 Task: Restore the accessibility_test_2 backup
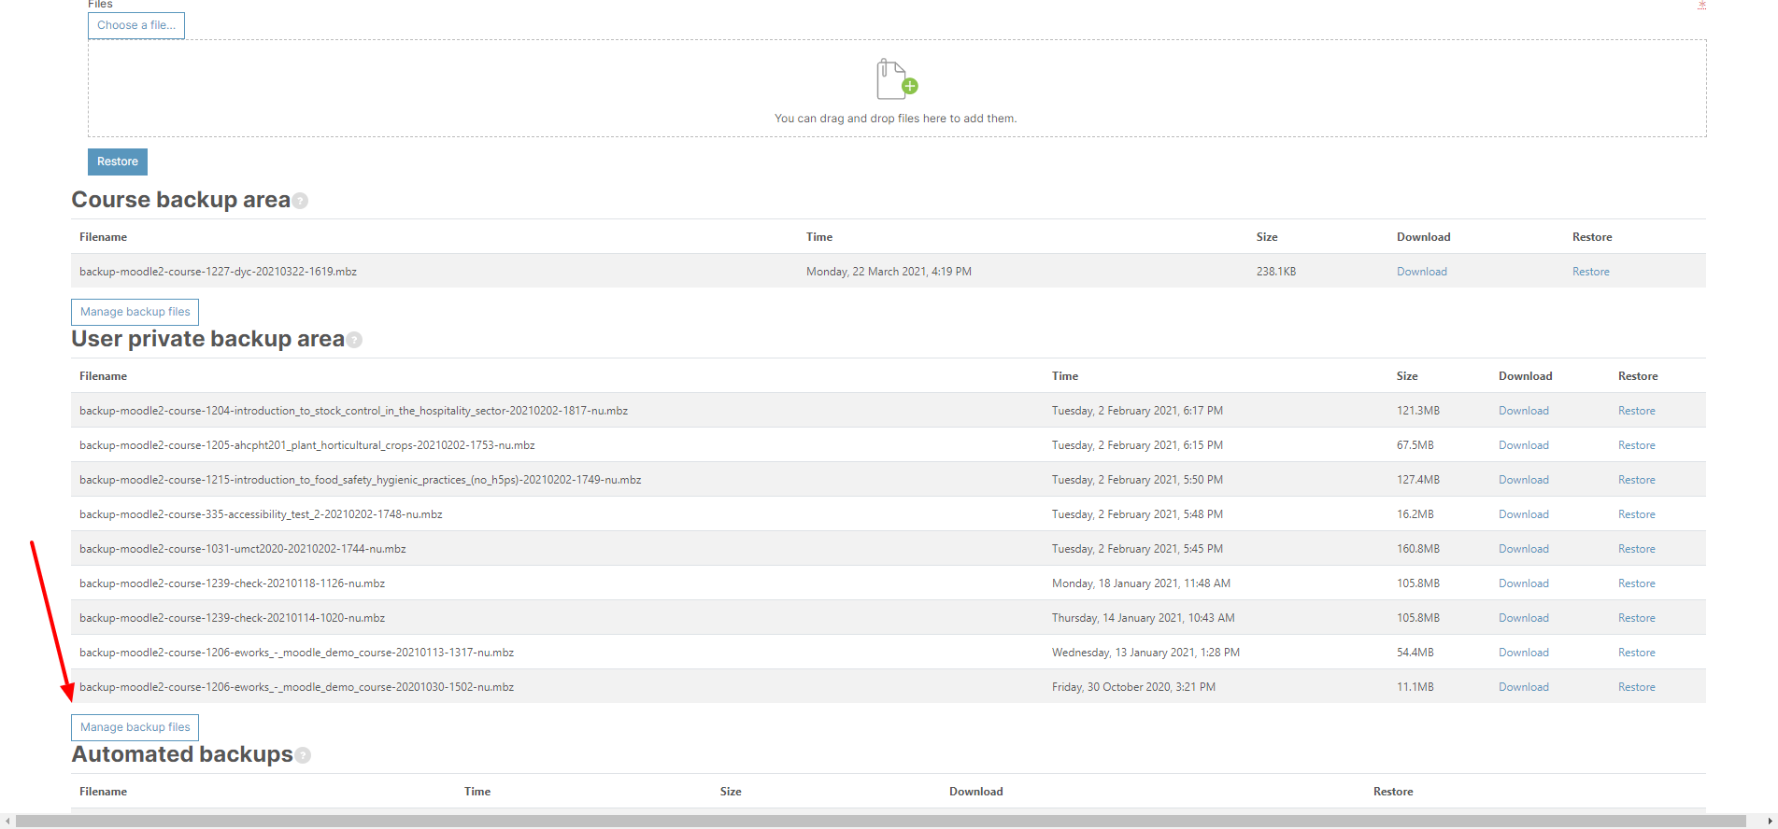click(x=1637, y=514)
